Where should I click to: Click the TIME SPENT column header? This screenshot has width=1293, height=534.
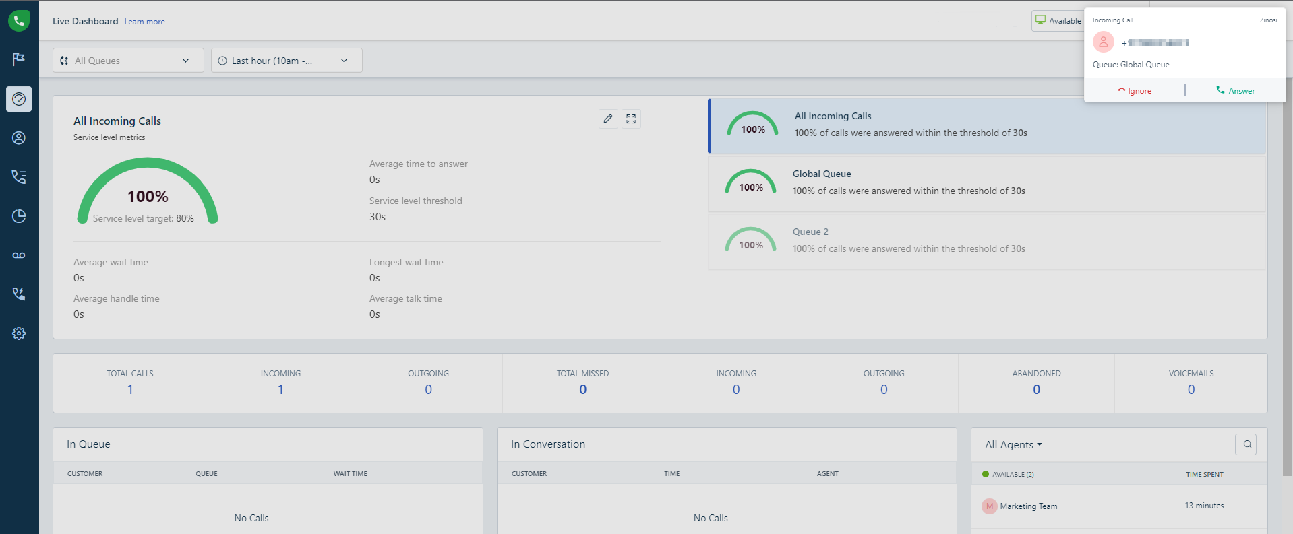[1205, 475]
